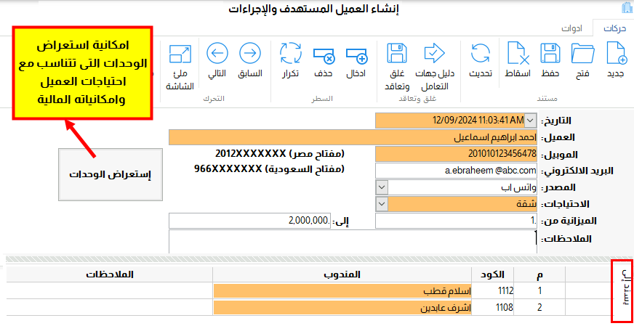
Task: Delete the row using the حذف icon
Action: [x=323, y=54]
